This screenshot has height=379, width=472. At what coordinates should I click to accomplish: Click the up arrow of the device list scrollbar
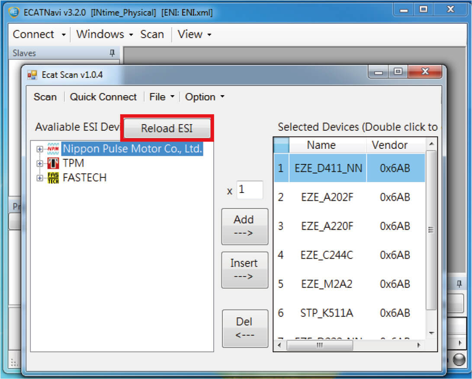point(431,144)
